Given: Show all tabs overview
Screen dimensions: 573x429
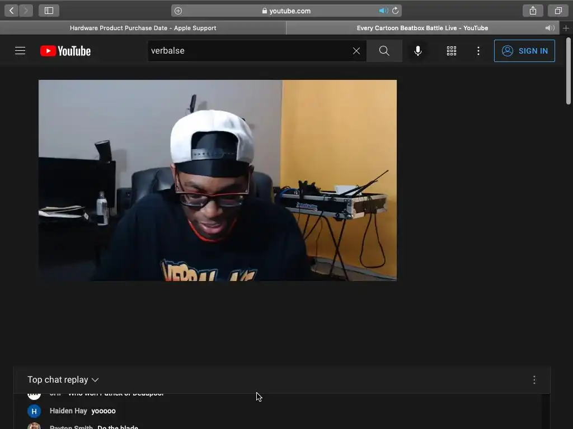Looking at the screenshot, I should pyautogui.click(x=558, y=11).
